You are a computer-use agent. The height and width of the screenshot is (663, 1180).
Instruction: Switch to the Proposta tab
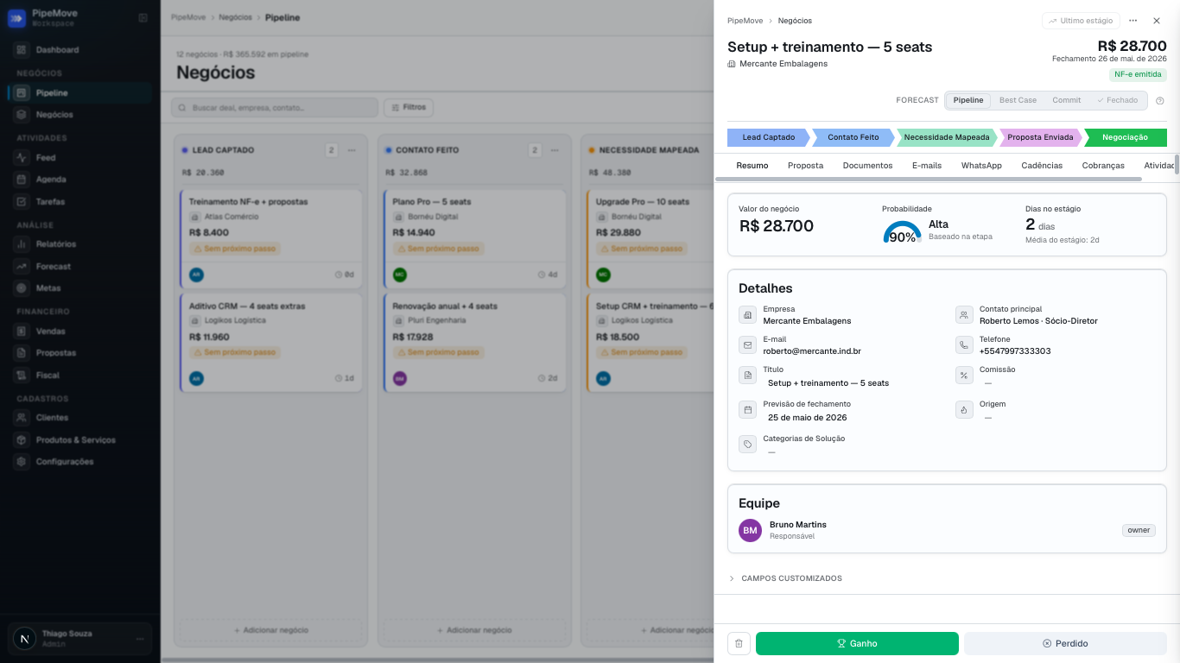[805, 165]
